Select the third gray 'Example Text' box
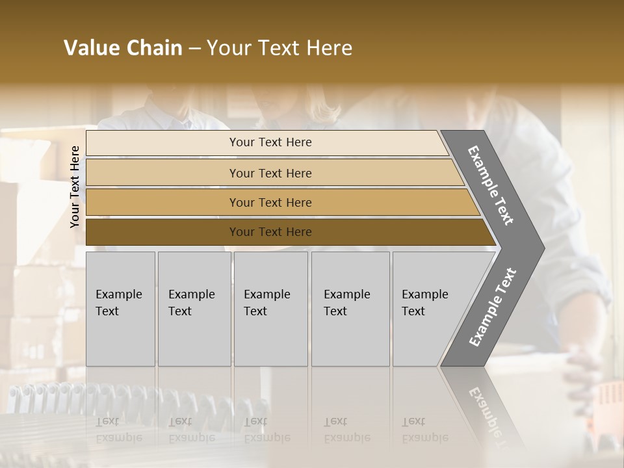The height and width of the screenshot is (468, 624). click(271, 309)
